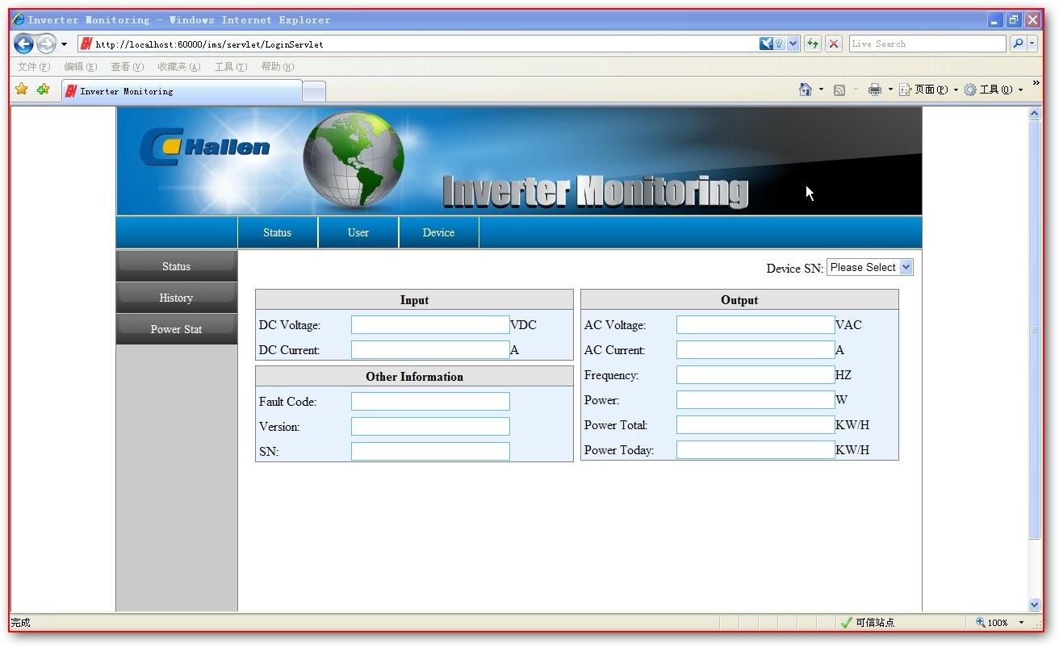Open the Device tab in navigation bar
This screenshot has width=1059, height=647.
(438, 232)
